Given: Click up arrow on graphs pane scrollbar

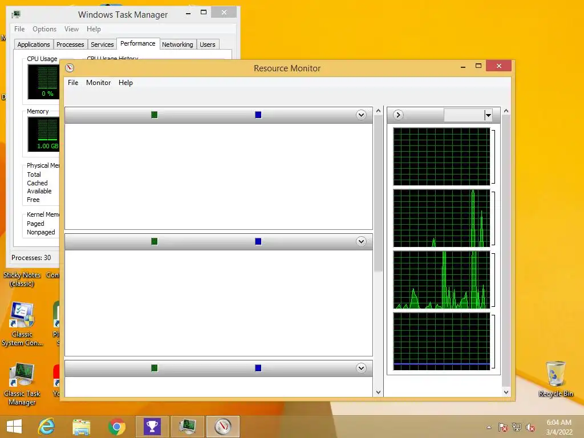Looking at the screenshot, I should [x=506, y=111].
